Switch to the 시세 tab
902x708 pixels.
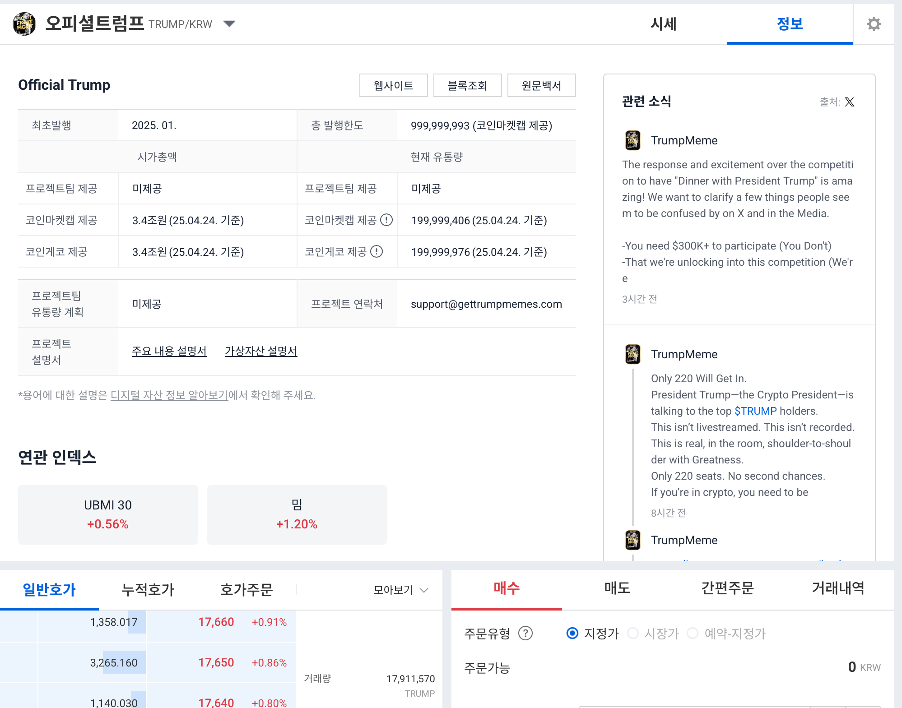(663, 24)
